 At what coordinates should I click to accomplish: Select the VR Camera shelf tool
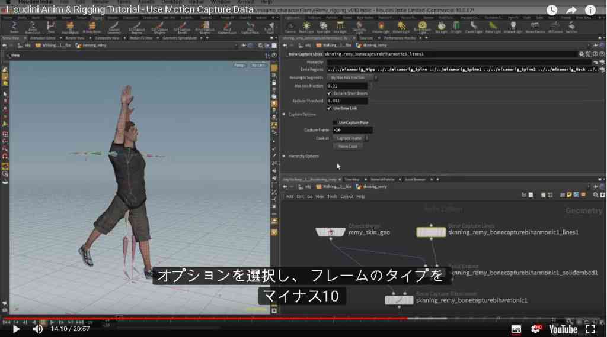click(555, 27)
